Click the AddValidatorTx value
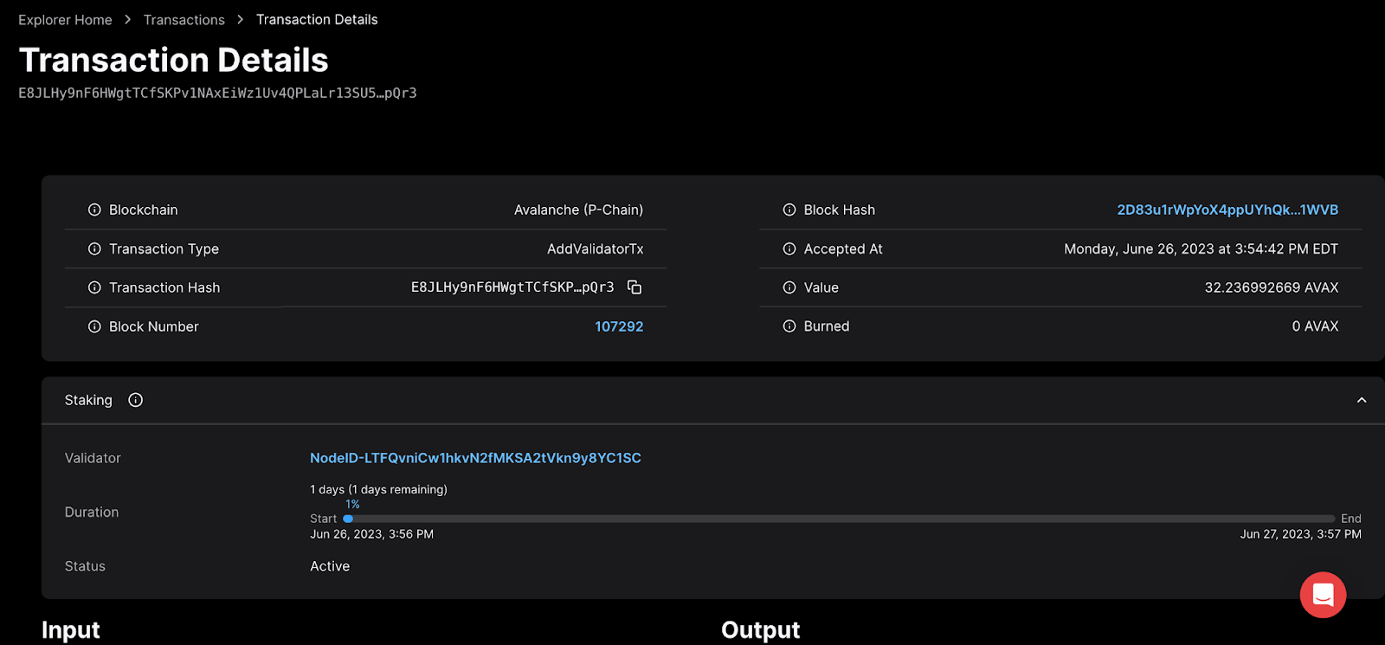The image size is (1385, 645). click(x=596, y=248)
